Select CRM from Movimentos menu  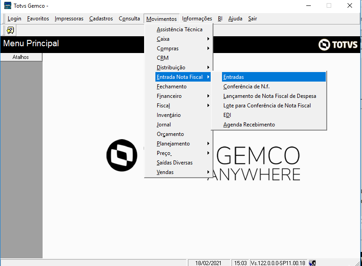pos(183,58)
